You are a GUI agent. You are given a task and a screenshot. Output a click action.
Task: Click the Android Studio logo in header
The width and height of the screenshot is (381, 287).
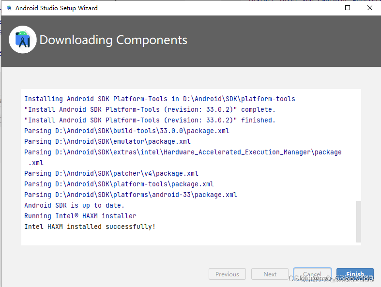23,40
